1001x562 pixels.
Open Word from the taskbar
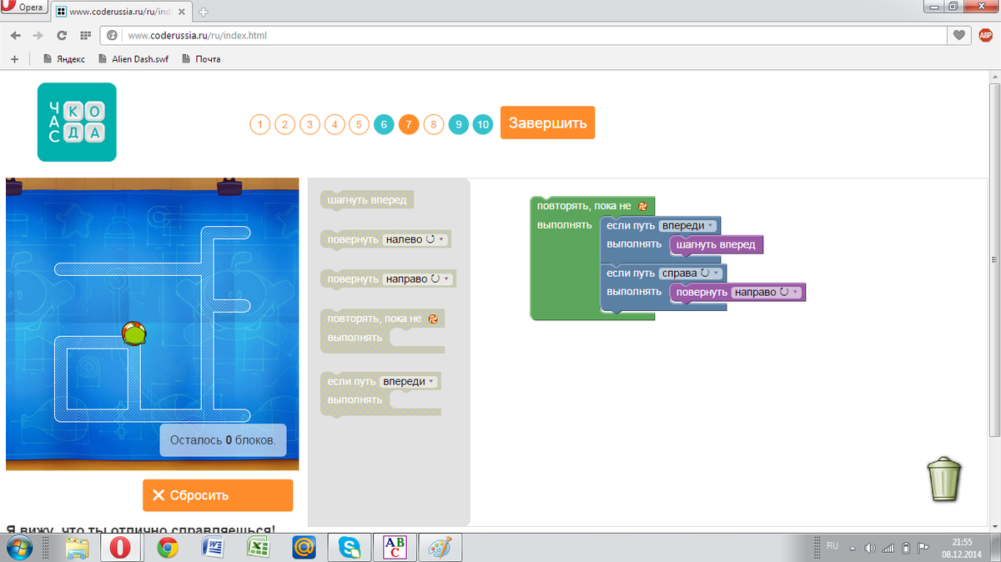coord(213,548)
